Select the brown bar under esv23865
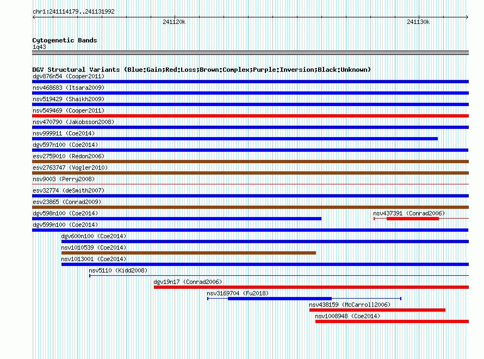Image resolution: width=484 pixels, height=359 pixels. click(250, 207)
